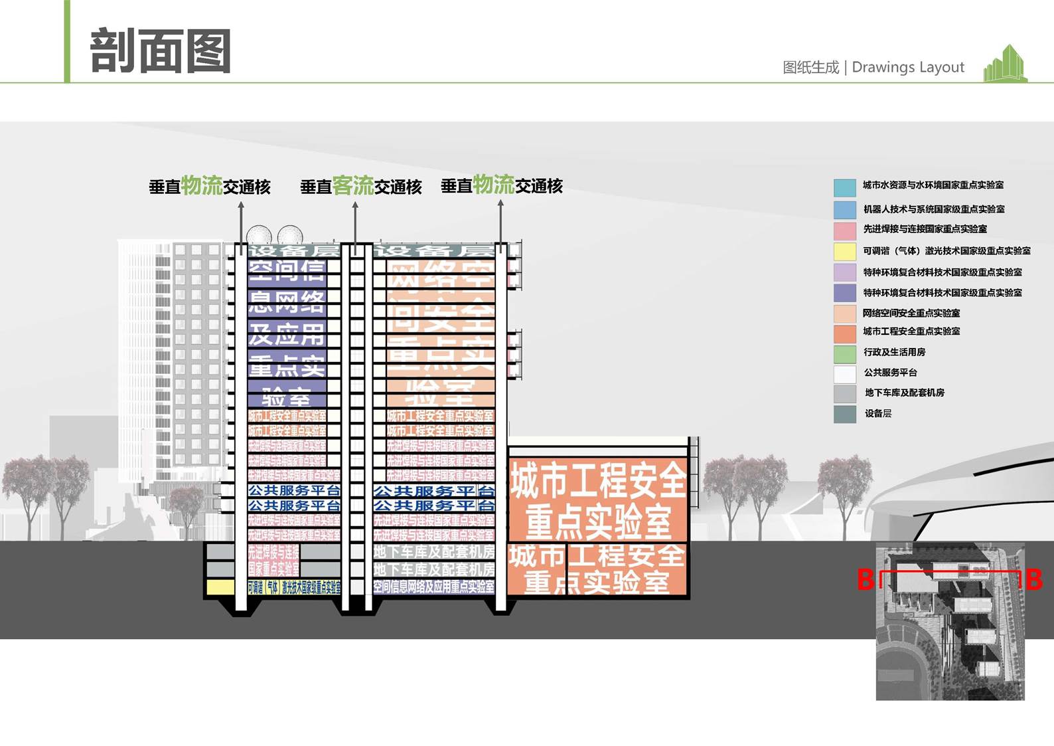Click the underground orange 城市工程安全重点实验室 block

597,568
